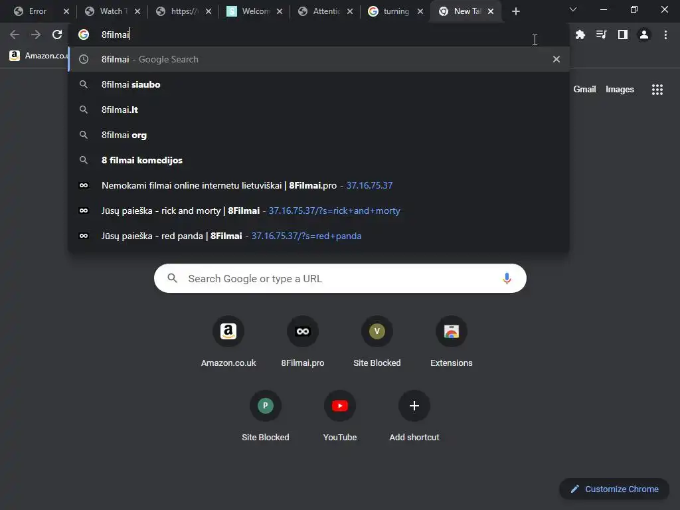Start voice search with microphone icon
Image resolution: width=680 pixels, height=510 pixels.
(507, 278)
